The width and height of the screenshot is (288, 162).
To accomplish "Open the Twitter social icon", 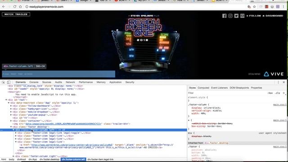I will (x=236, y=16).
